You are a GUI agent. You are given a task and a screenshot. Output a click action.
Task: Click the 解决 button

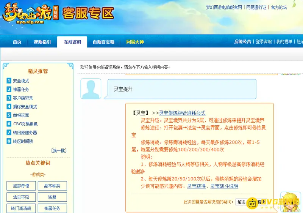(241, 202)
